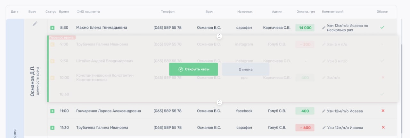Image resolution: width=410 pixels, height=138 pixels.
Task: Edit the comment for Гончаренко Лариса Александровна
Action: (x=324, y=111)
